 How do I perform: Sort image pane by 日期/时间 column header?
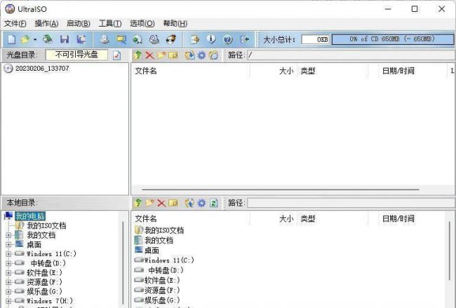(413, 71)
